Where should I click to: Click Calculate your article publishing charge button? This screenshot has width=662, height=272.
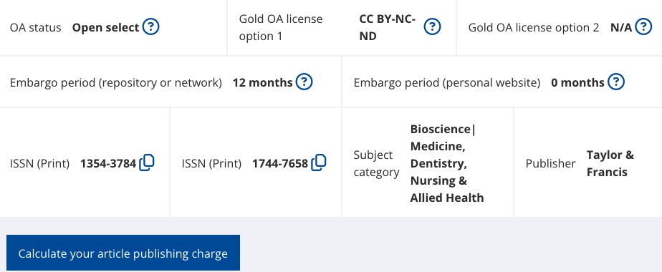(123, 253)
